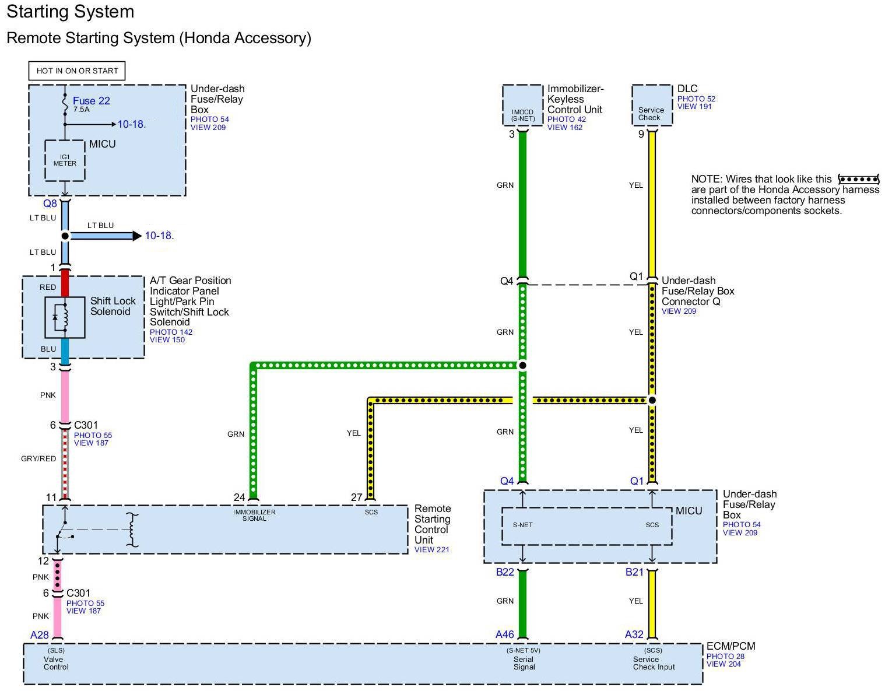Click the red wire segment above Shift Lock Solenoid
Image resolution: width=885 pixels, height=694 pixels.
pyautogui.click(x=65, y=283)
